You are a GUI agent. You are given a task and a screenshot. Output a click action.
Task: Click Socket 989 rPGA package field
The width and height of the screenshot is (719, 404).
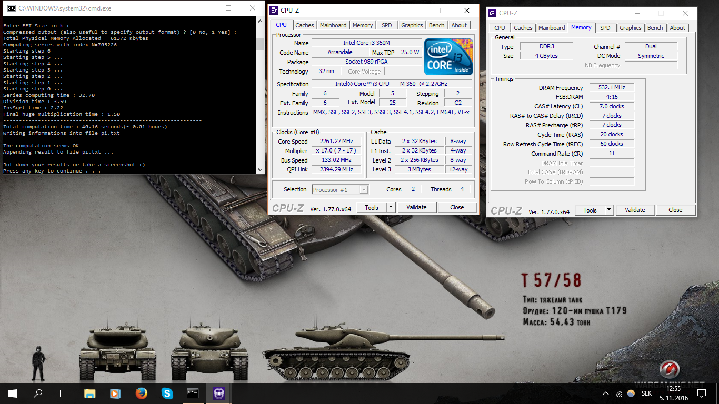[x=366, y=62]
